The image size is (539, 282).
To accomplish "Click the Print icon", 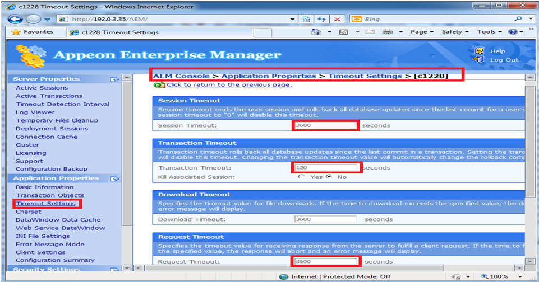I will (388, 32).
